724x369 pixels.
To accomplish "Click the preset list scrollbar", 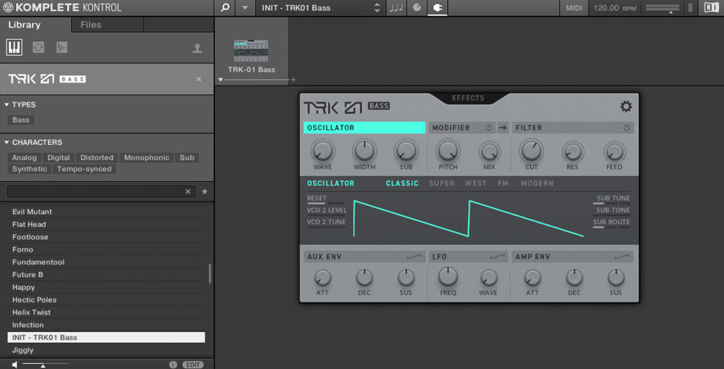I will [x=210, y=273].
